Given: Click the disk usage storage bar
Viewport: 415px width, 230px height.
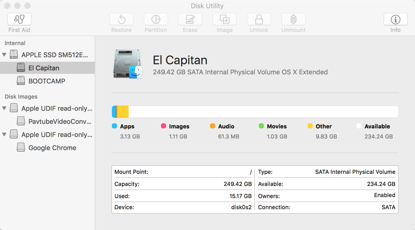Looking at the screenshot, I should coord(255,112).
